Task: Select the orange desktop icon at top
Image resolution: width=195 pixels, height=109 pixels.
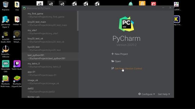Action: click(x=142, y=3)
